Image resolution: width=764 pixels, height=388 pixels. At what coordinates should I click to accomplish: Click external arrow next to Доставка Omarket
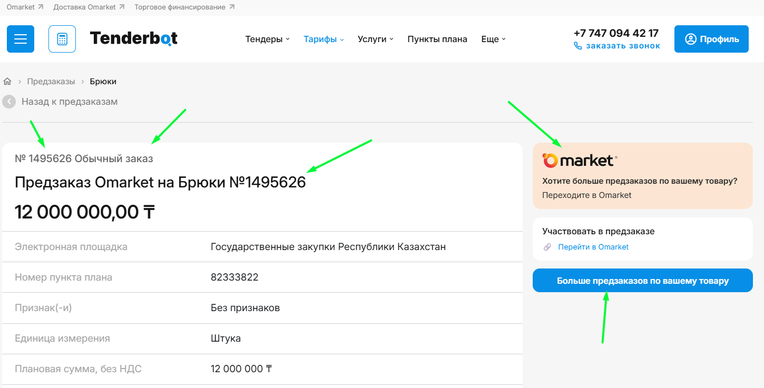pos(122,7)
